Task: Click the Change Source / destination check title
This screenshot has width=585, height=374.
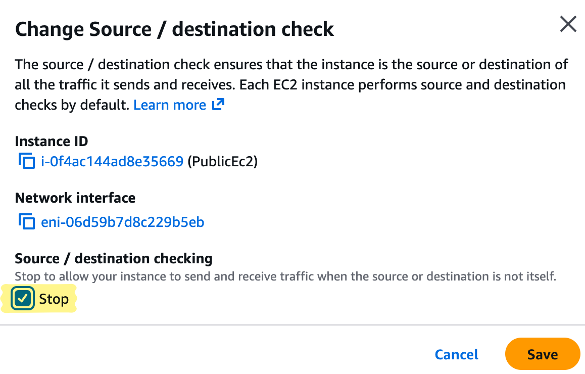Action: 174,29
